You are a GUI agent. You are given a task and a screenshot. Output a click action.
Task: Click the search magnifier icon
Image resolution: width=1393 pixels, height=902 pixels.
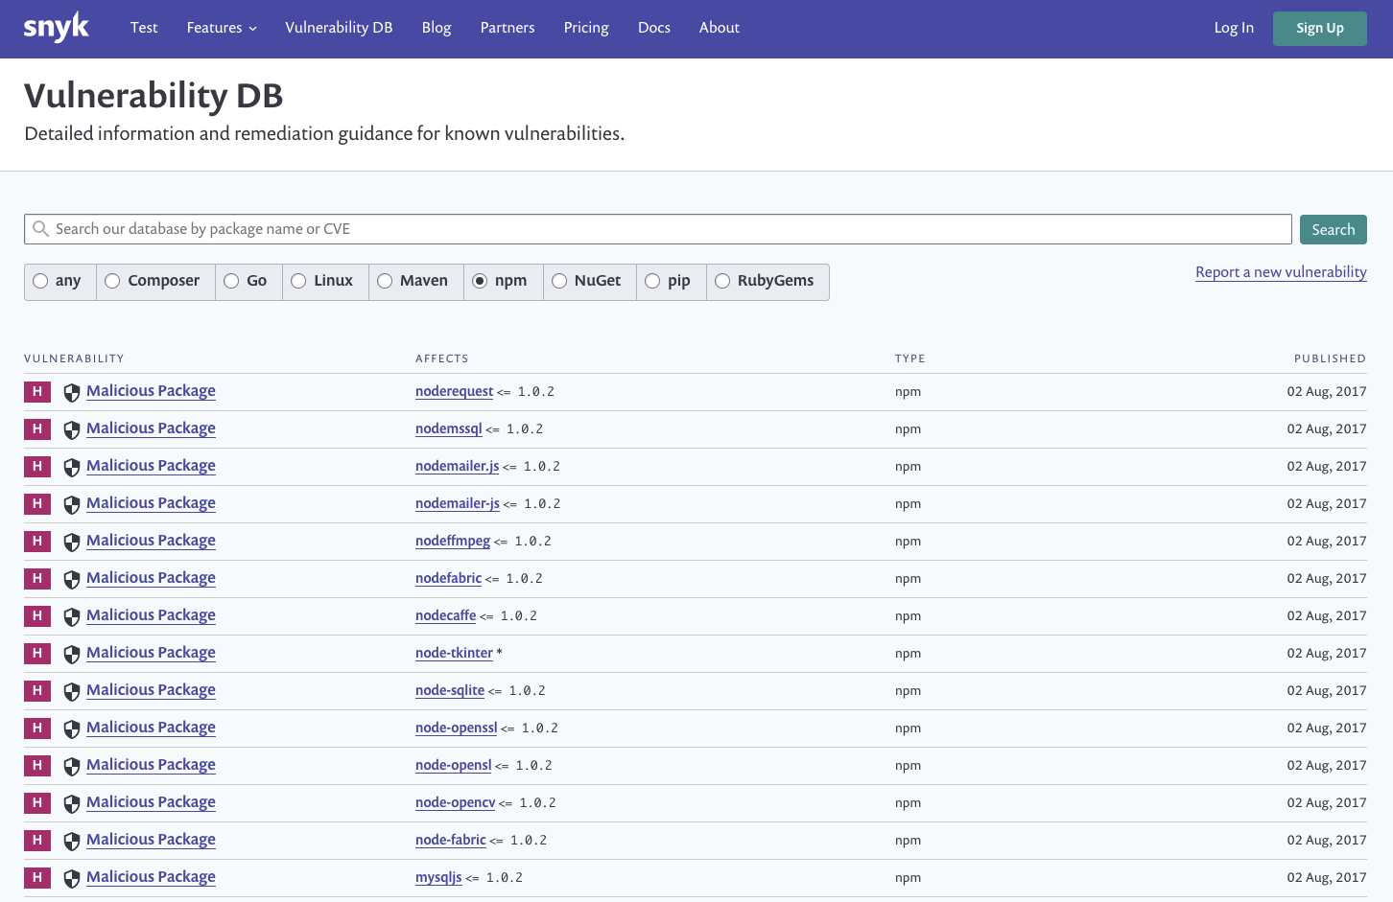pyautogui.click(x=40, y=229)
